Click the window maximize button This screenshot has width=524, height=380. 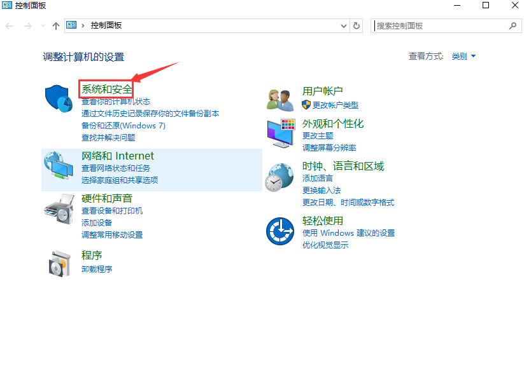point(486,5)
